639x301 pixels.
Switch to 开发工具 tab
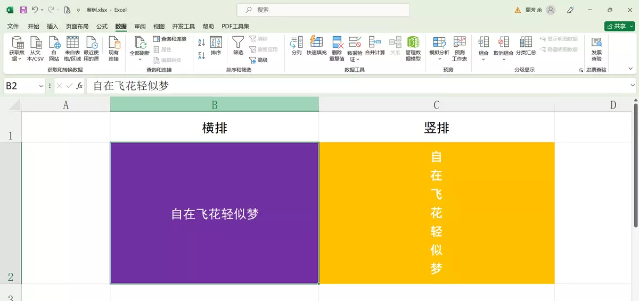[x=184, y=26]
